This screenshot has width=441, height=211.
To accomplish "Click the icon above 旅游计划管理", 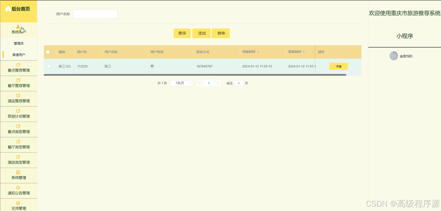I will [18, 111].
